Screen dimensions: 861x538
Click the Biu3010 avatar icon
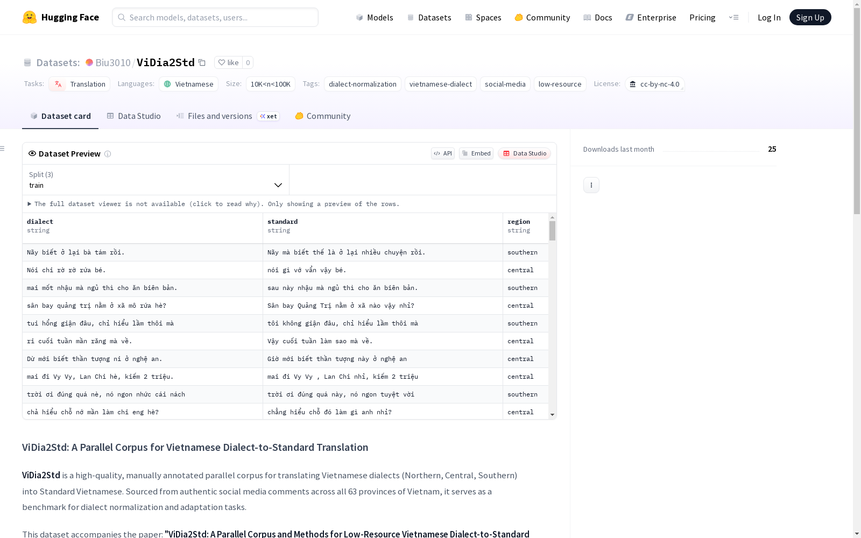click(89, 62)
